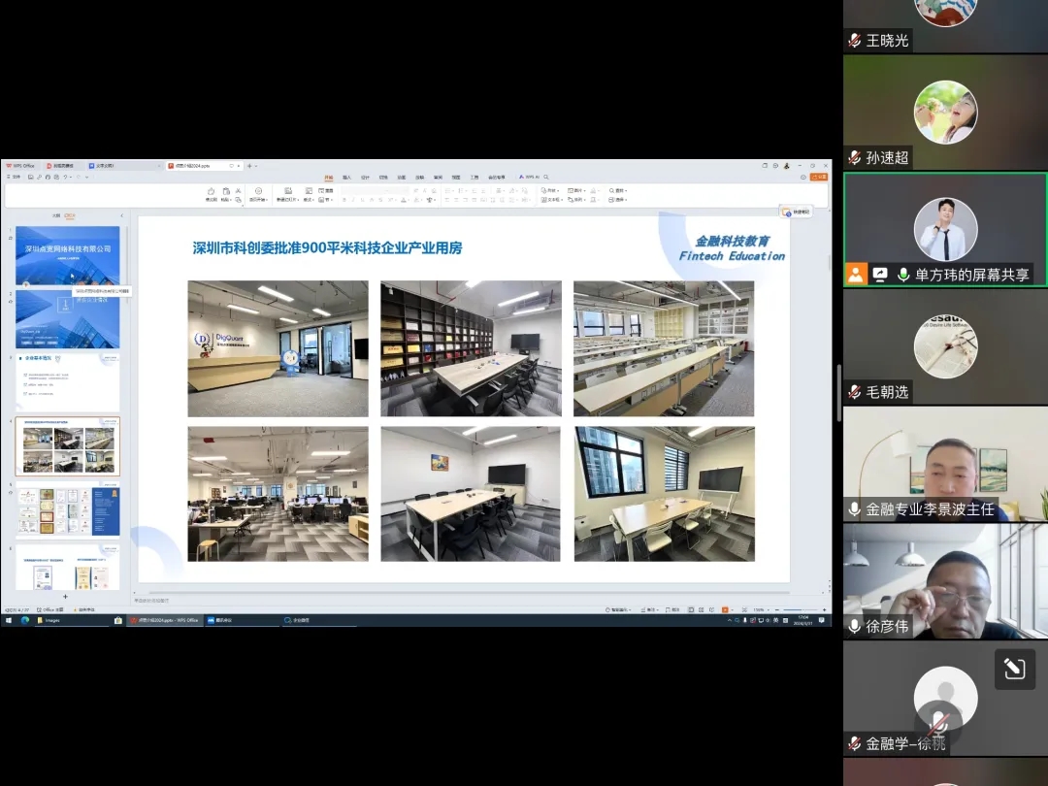Toggle microphone icon beside 徐彦伟

[x=854, y=626]
